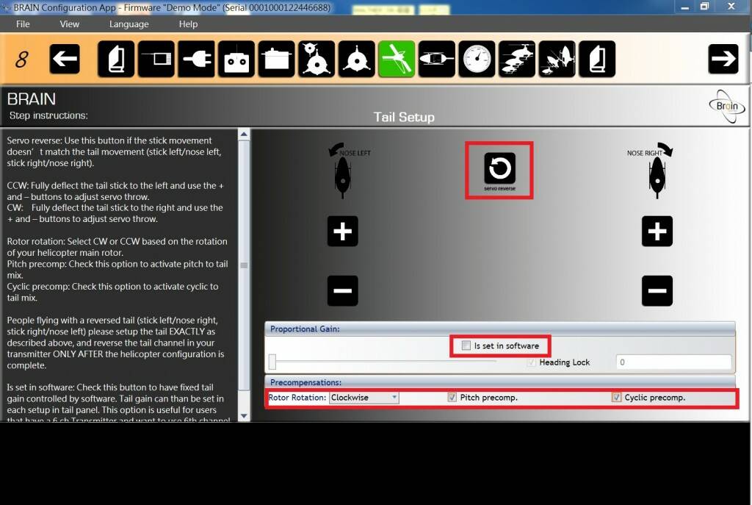Image resolution: width=752 pixels, height=505 pixels.
Task: Toggle the Cyclic precomp. checkbox
Action: [617, 398]
